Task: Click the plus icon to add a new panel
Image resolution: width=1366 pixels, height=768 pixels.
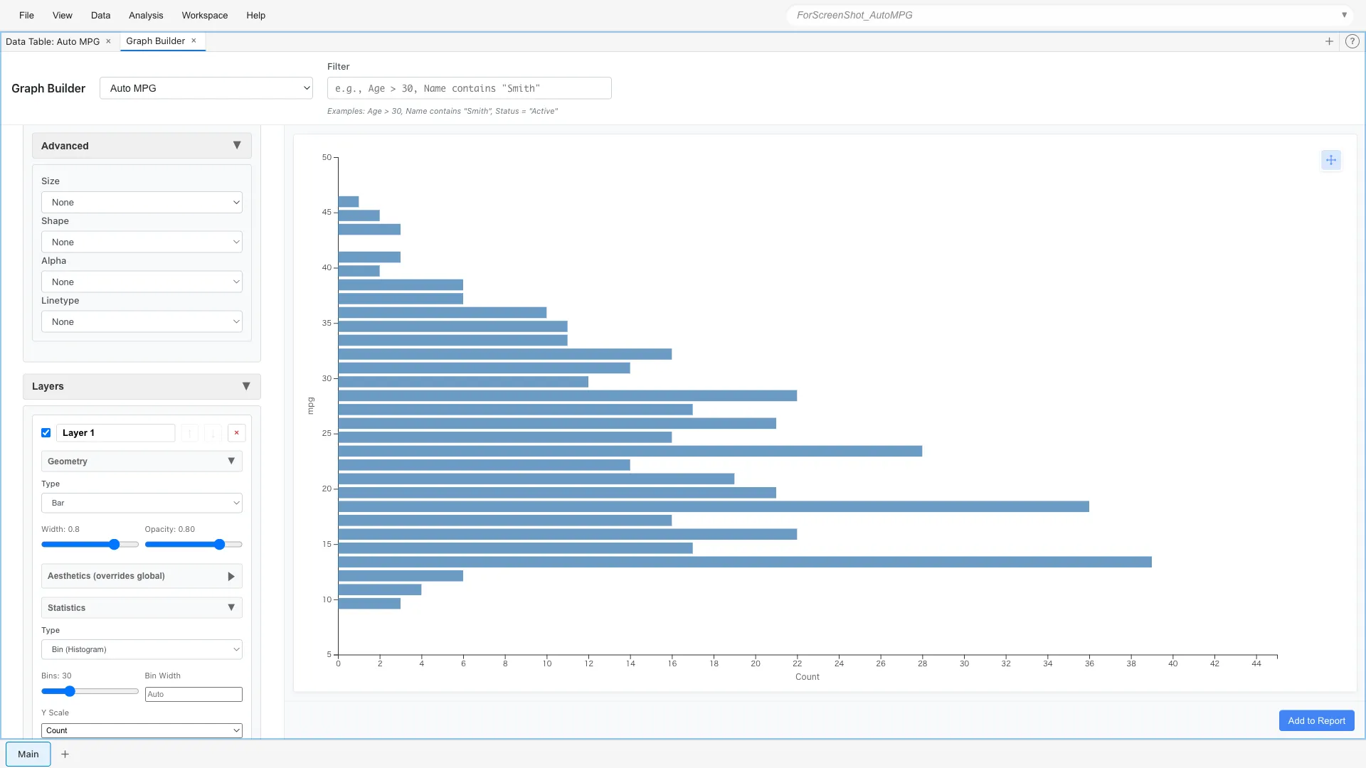Action: click(1329, 41)
